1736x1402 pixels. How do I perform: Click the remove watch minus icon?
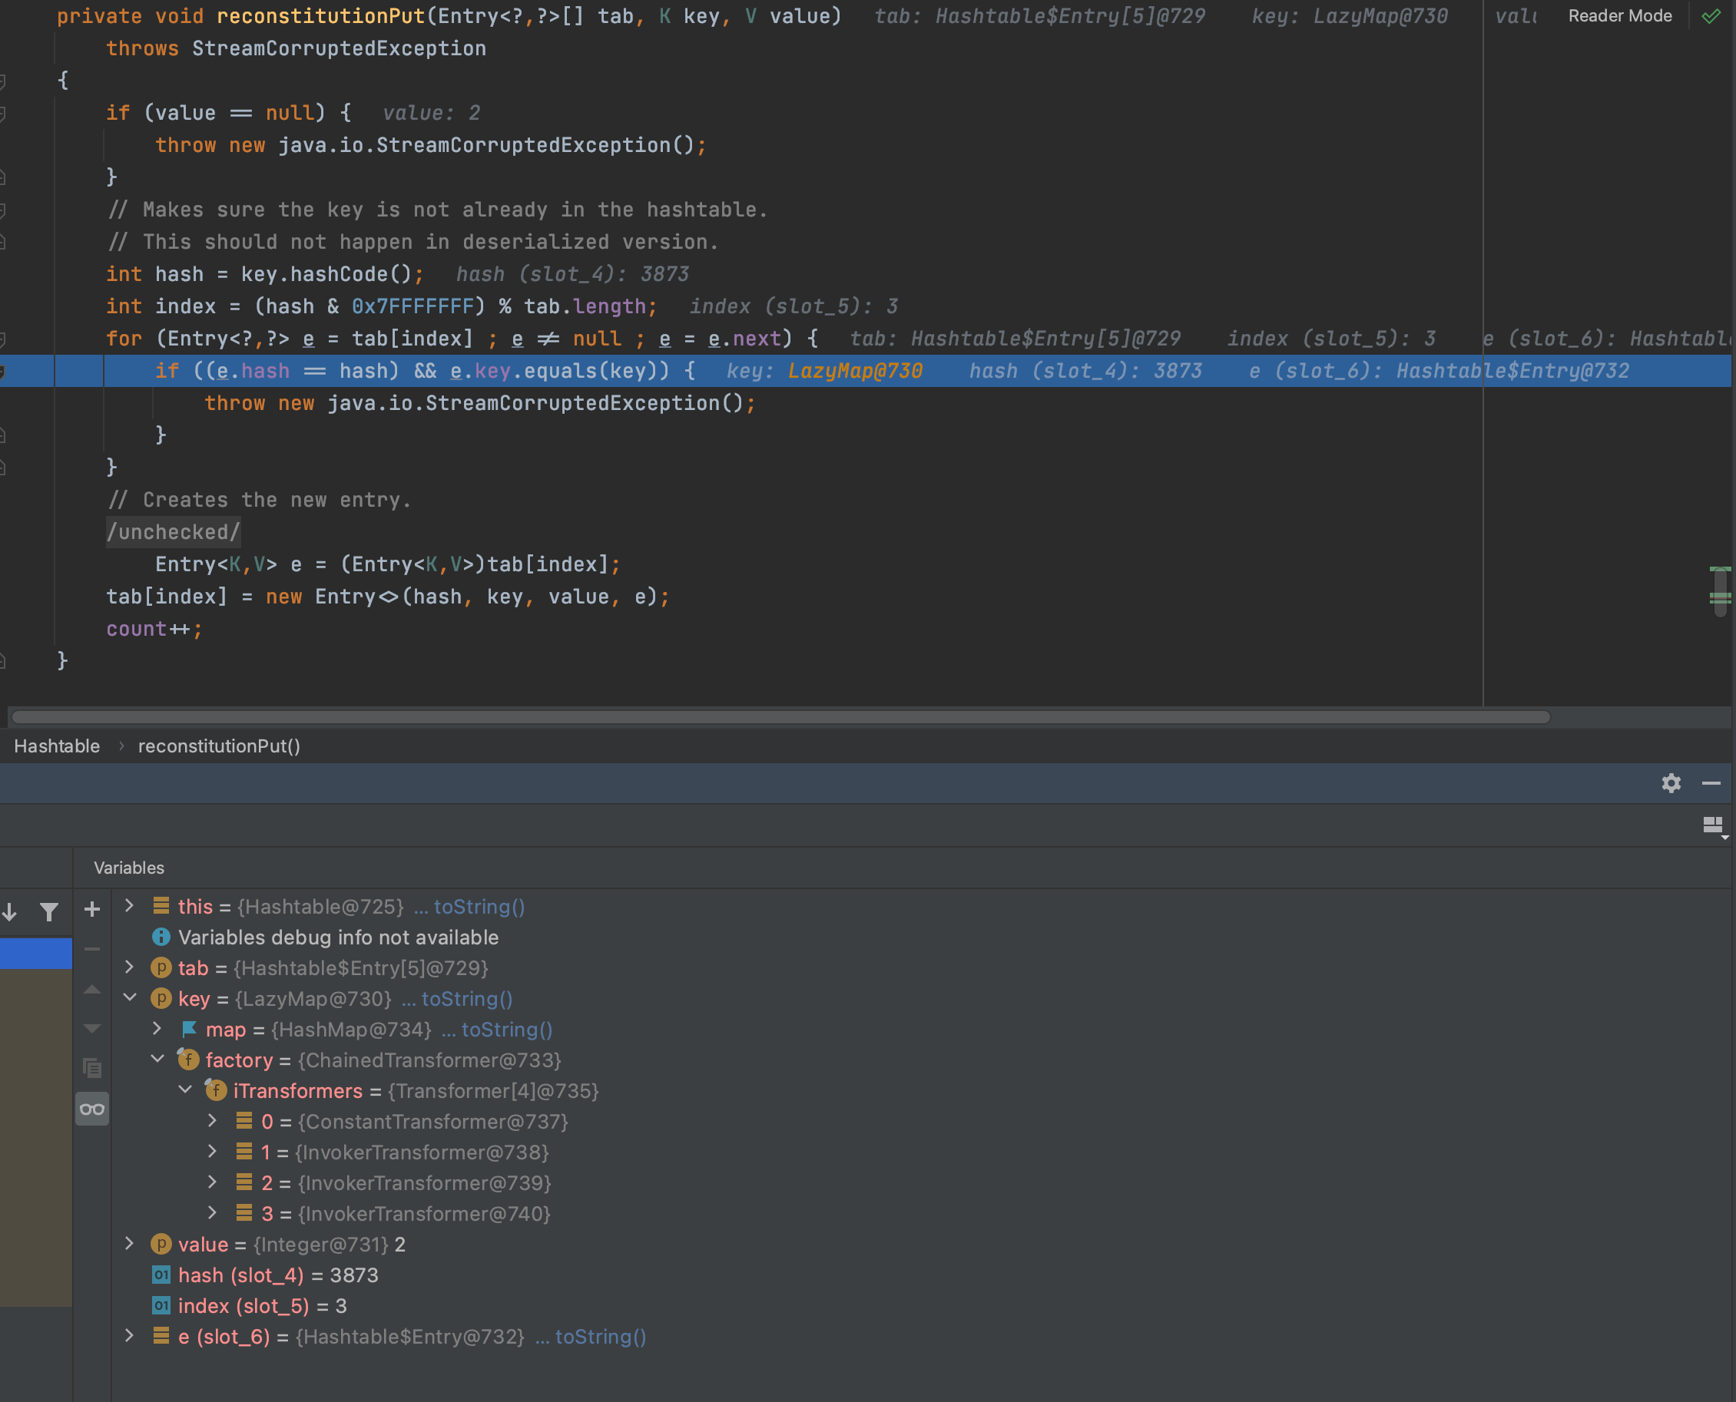point(92,949)
